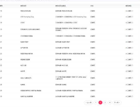The image size is (140, 107).
Task: Select page 3 in pagination
Action: coord(105,102)
